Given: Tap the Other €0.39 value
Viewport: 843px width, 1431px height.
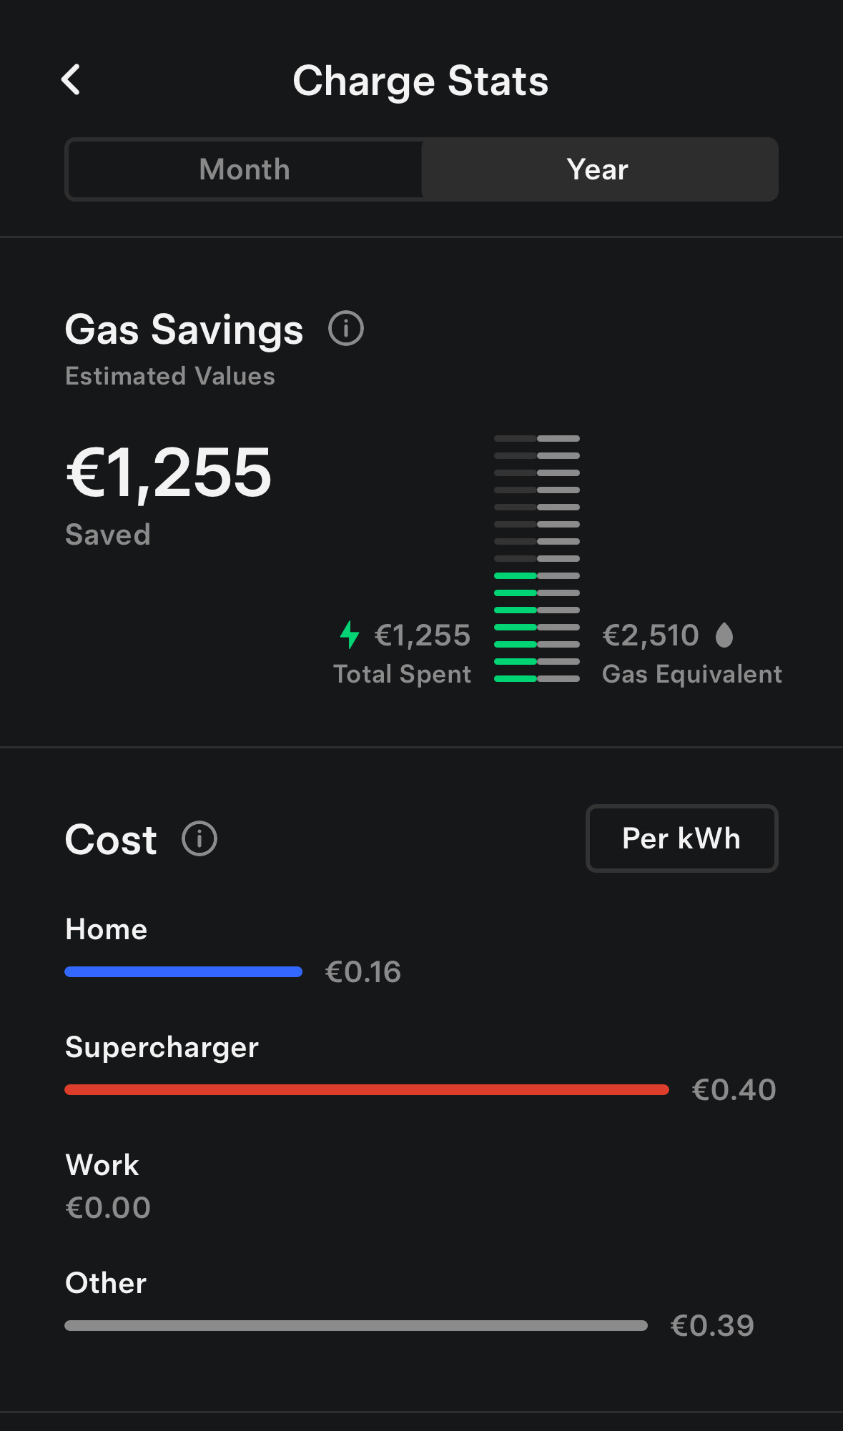Looking at the screenshot, I should [712, 1326].
